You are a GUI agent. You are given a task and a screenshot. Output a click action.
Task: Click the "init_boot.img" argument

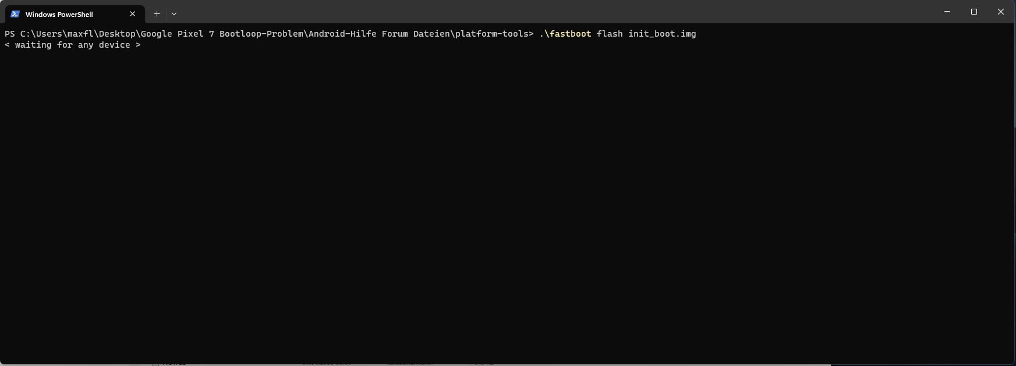point(662,34)
